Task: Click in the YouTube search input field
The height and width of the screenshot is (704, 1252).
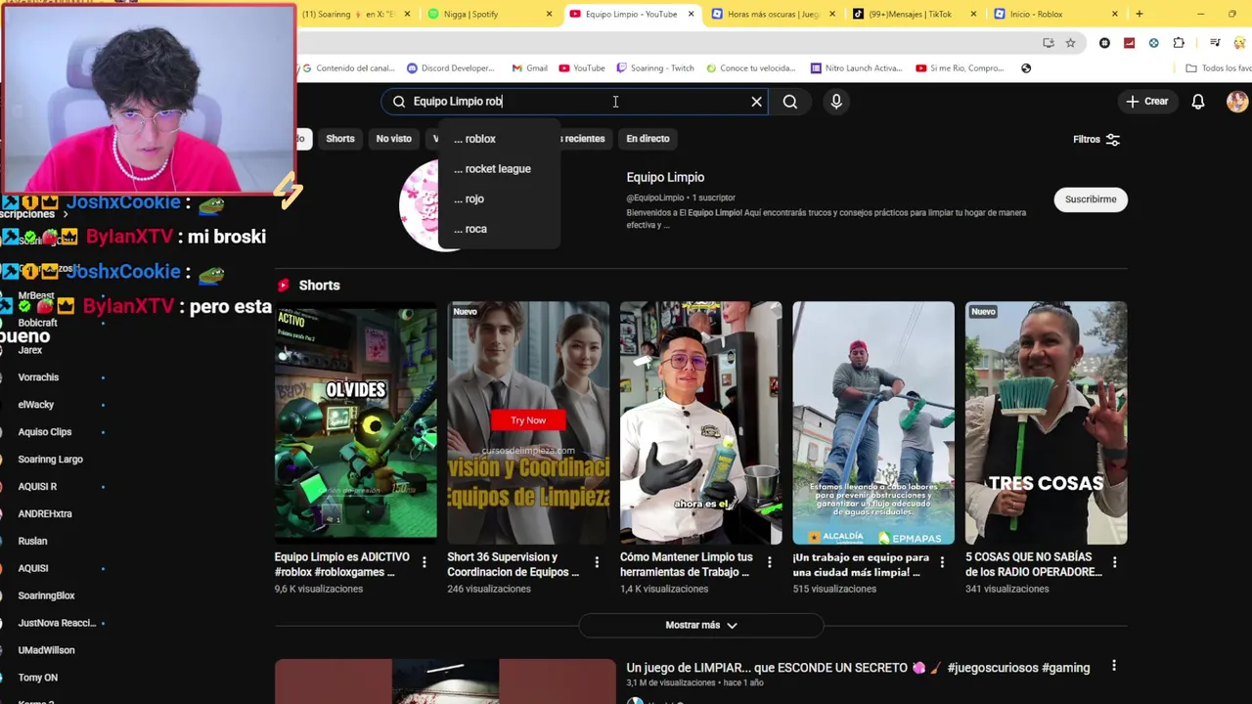Action: point(575,102)
